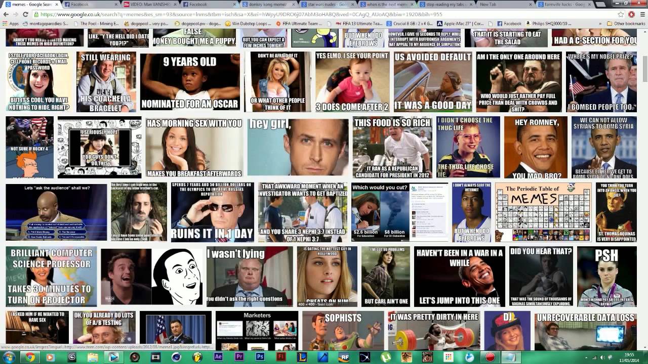Open the Apple iMac 27" bookmark
Viewport: 648px width, 364px height.
[460, 23]
